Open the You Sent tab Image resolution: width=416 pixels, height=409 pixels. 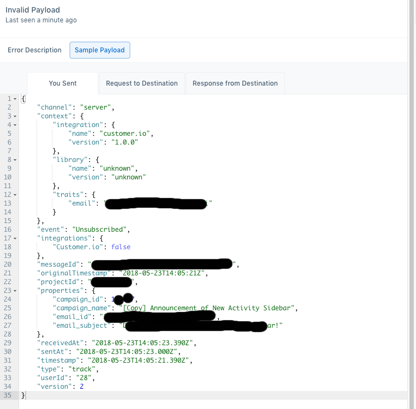pyautogui.click(x=63, y=83)
